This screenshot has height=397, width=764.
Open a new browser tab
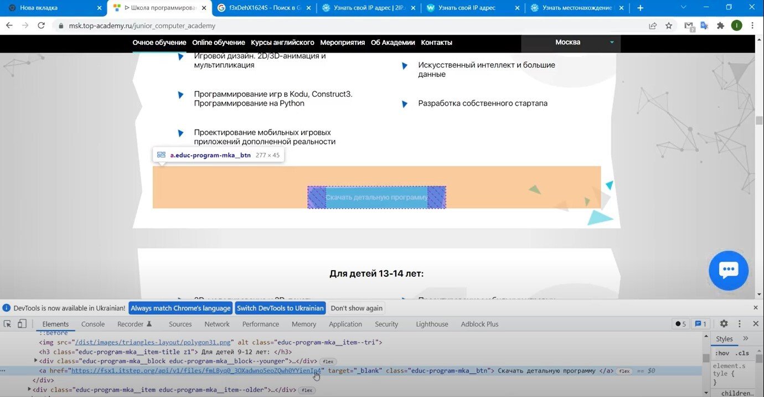(641, 8)
